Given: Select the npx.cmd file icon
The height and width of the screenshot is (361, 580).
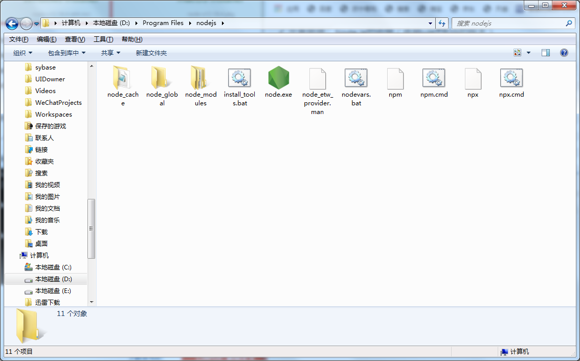Looking at the screenshot, I should click(x=511, y=78).
